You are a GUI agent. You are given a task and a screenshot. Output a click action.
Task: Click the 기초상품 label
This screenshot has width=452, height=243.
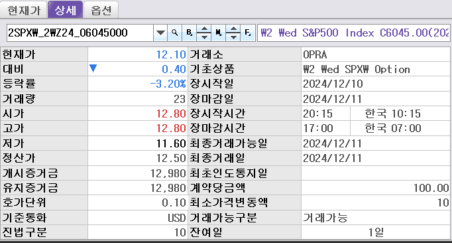(x=211, y=69)
